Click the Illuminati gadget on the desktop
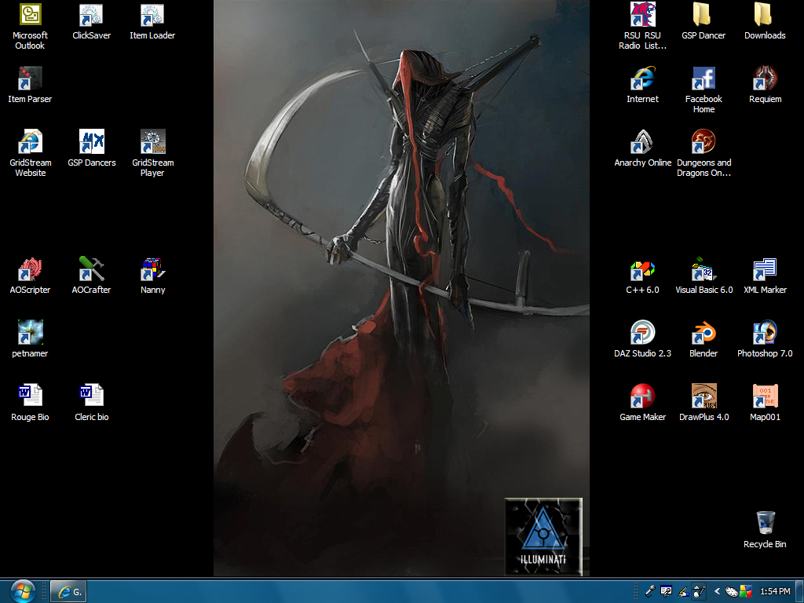 (x=543, y=536)
